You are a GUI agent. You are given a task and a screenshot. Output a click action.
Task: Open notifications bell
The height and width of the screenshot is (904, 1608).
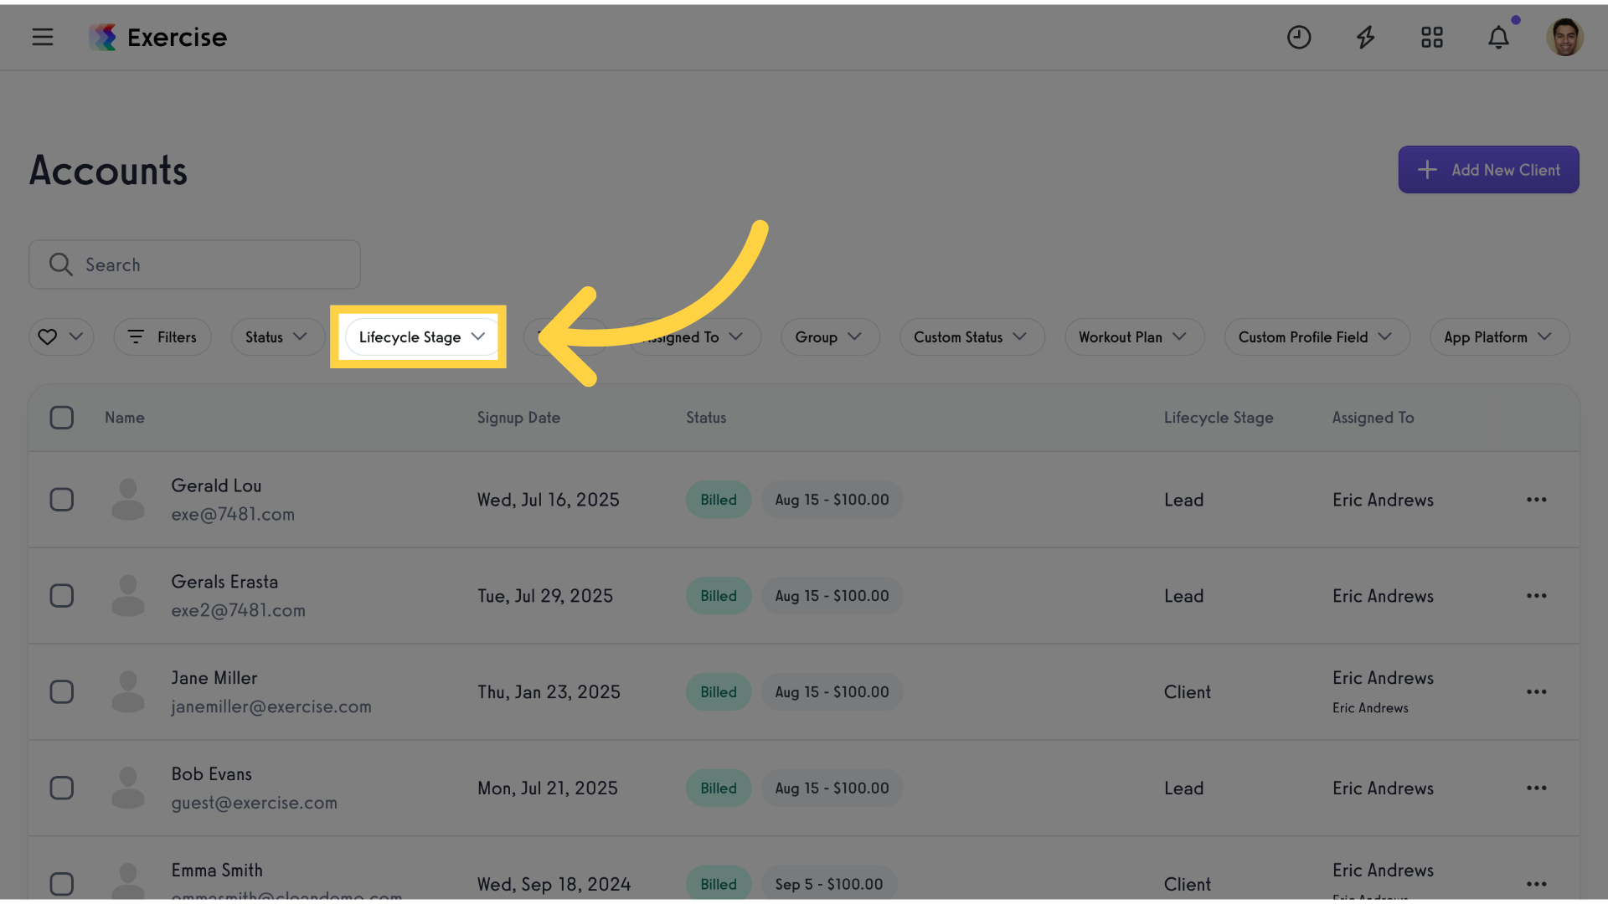pyautogui.click(x=1498, y=37)
